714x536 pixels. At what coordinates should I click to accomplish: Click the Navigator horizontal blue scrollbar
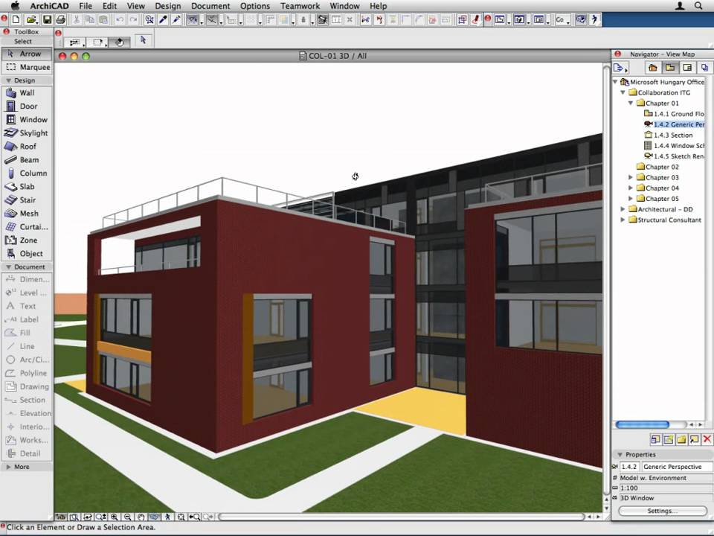coord(642,424)
